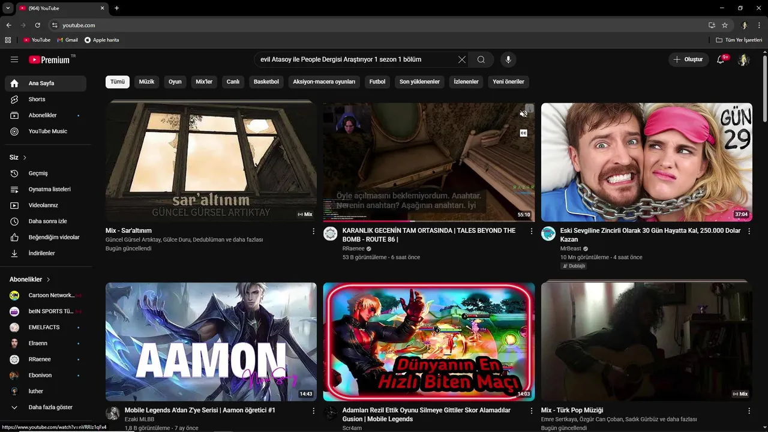Select Son yüklenenler chip

(419, 82)
